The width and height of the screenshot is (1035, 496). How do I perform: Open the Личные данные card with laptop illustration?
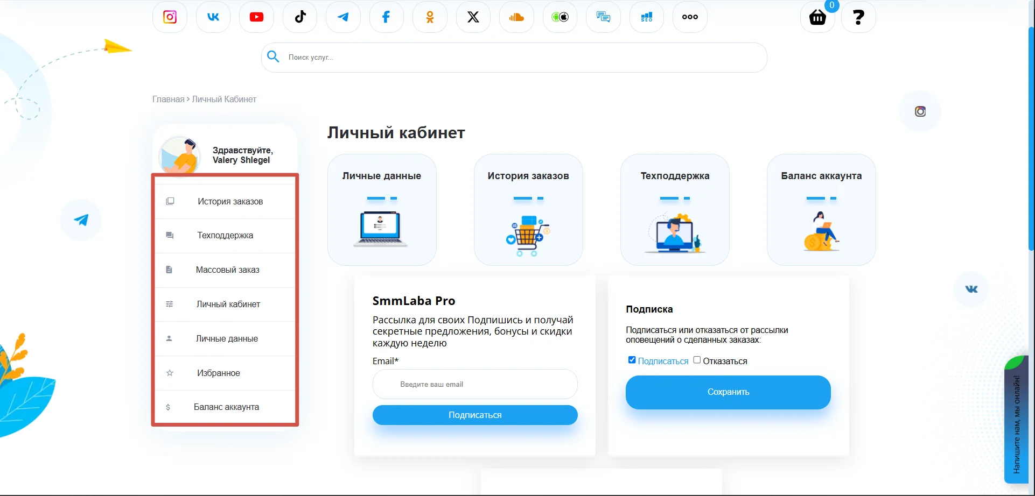tap(382, 210)
